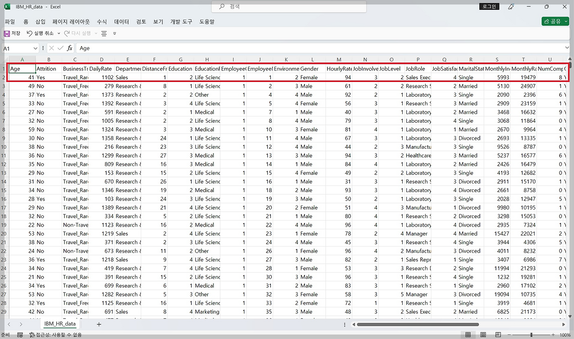Click the 로그인 sign-in button
Image resolution: width=574 pixels, height=339 pixels.
click(x=489, y=7)
